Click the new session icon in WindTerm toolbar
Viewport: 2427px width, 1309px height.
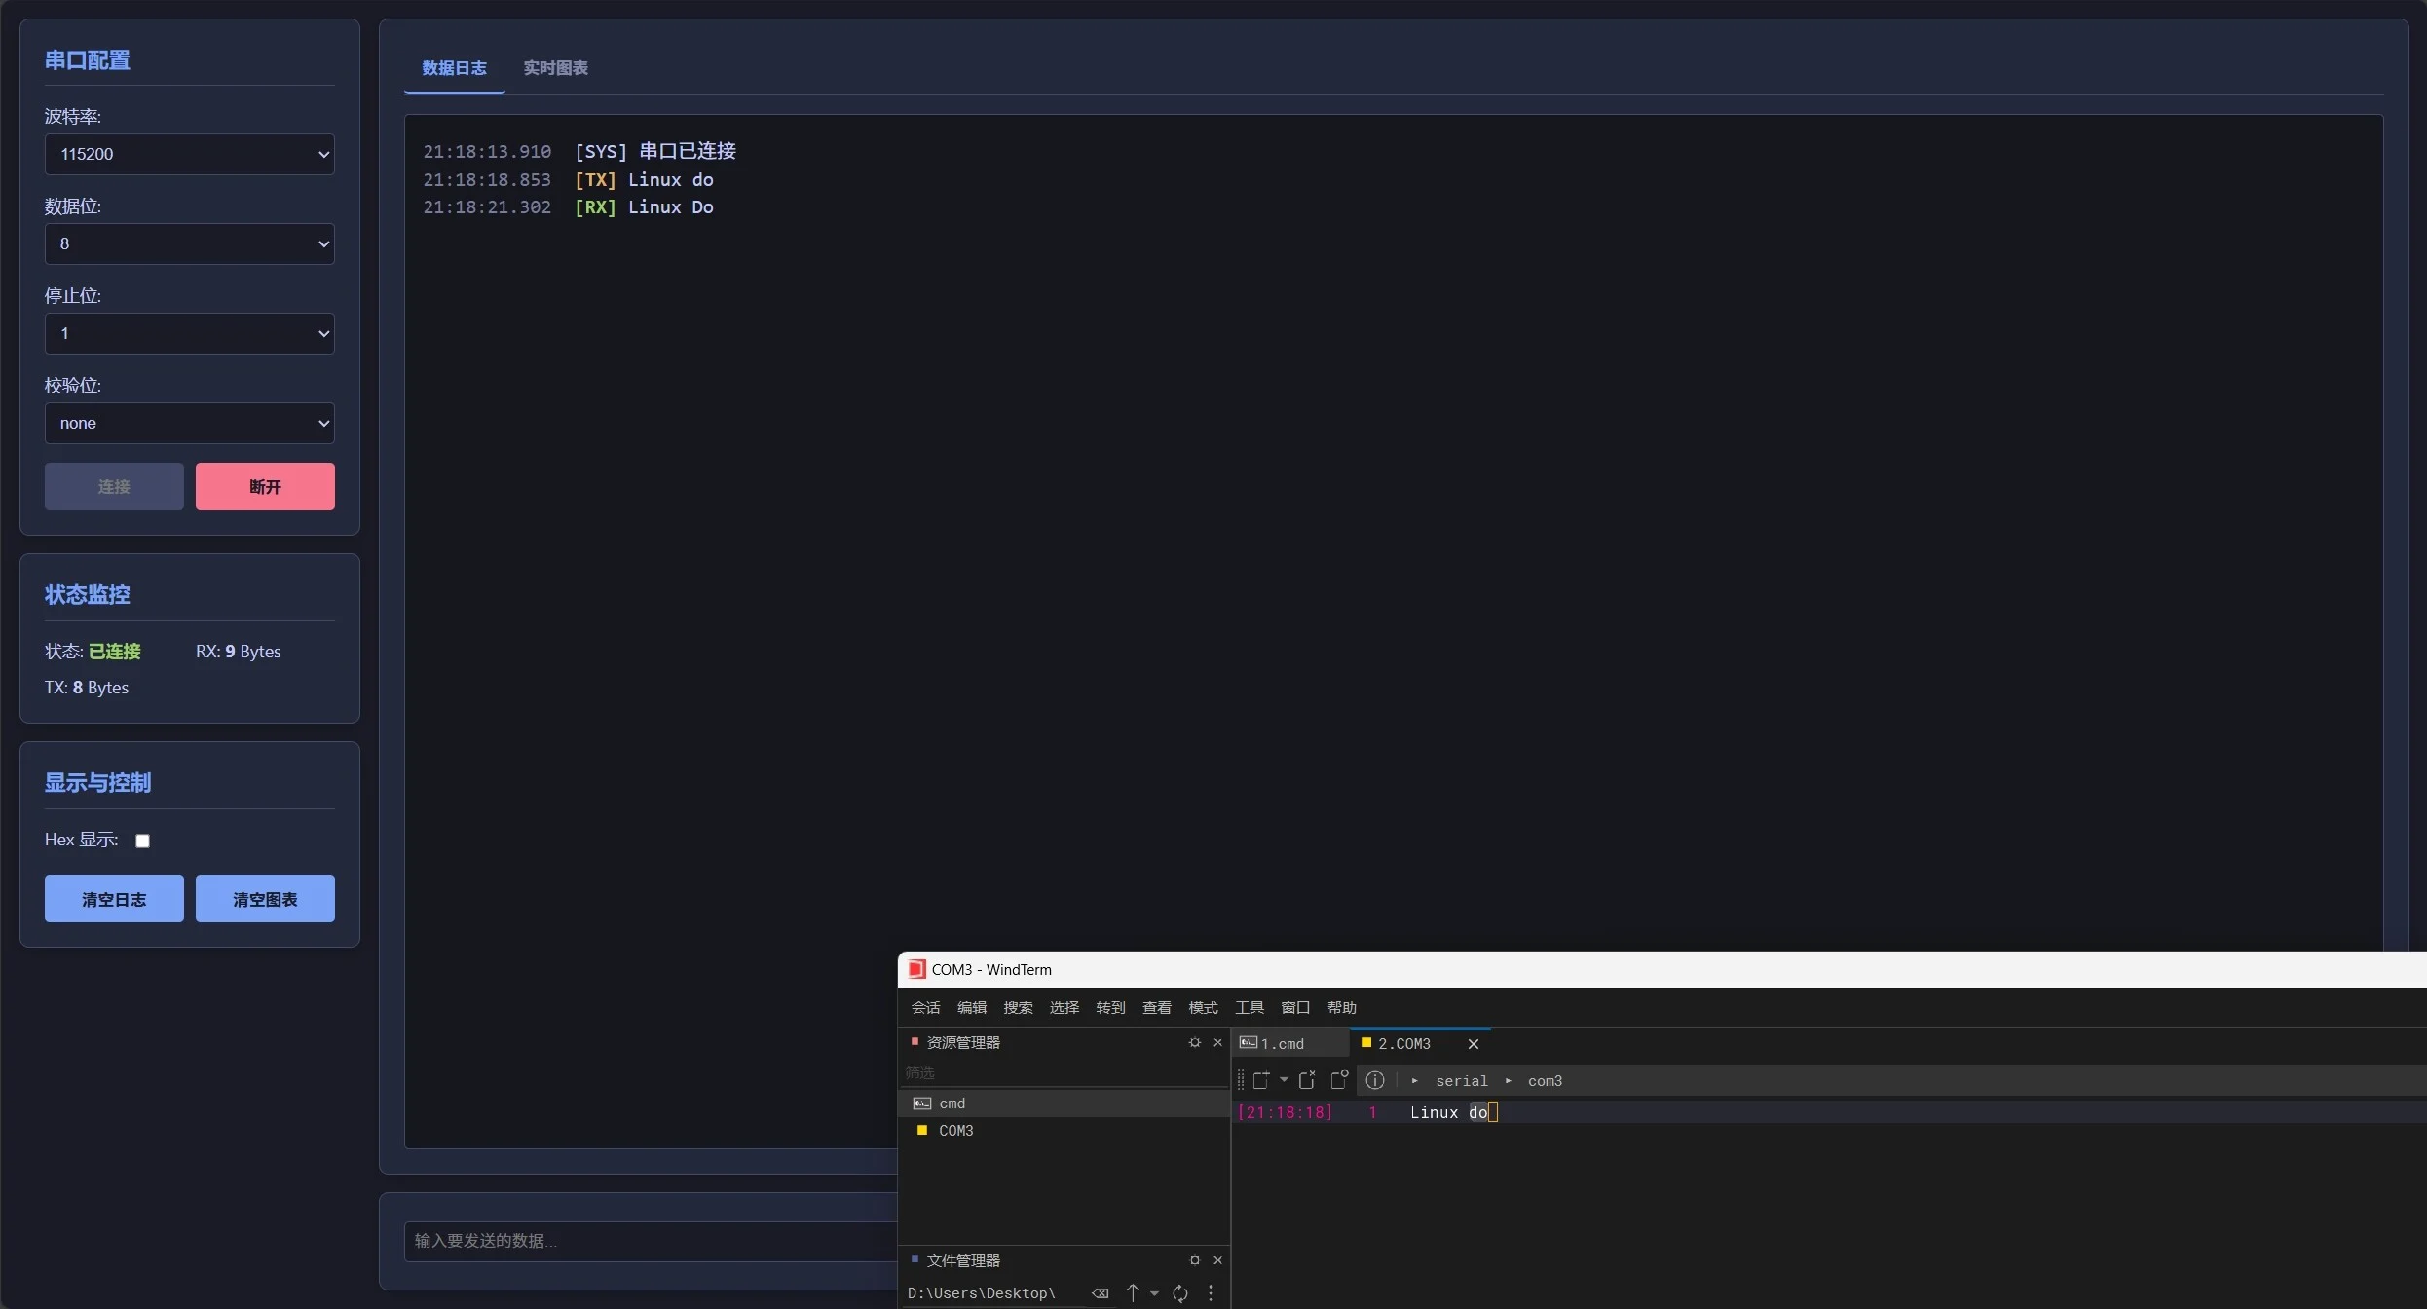(x=1261, y=1080)
